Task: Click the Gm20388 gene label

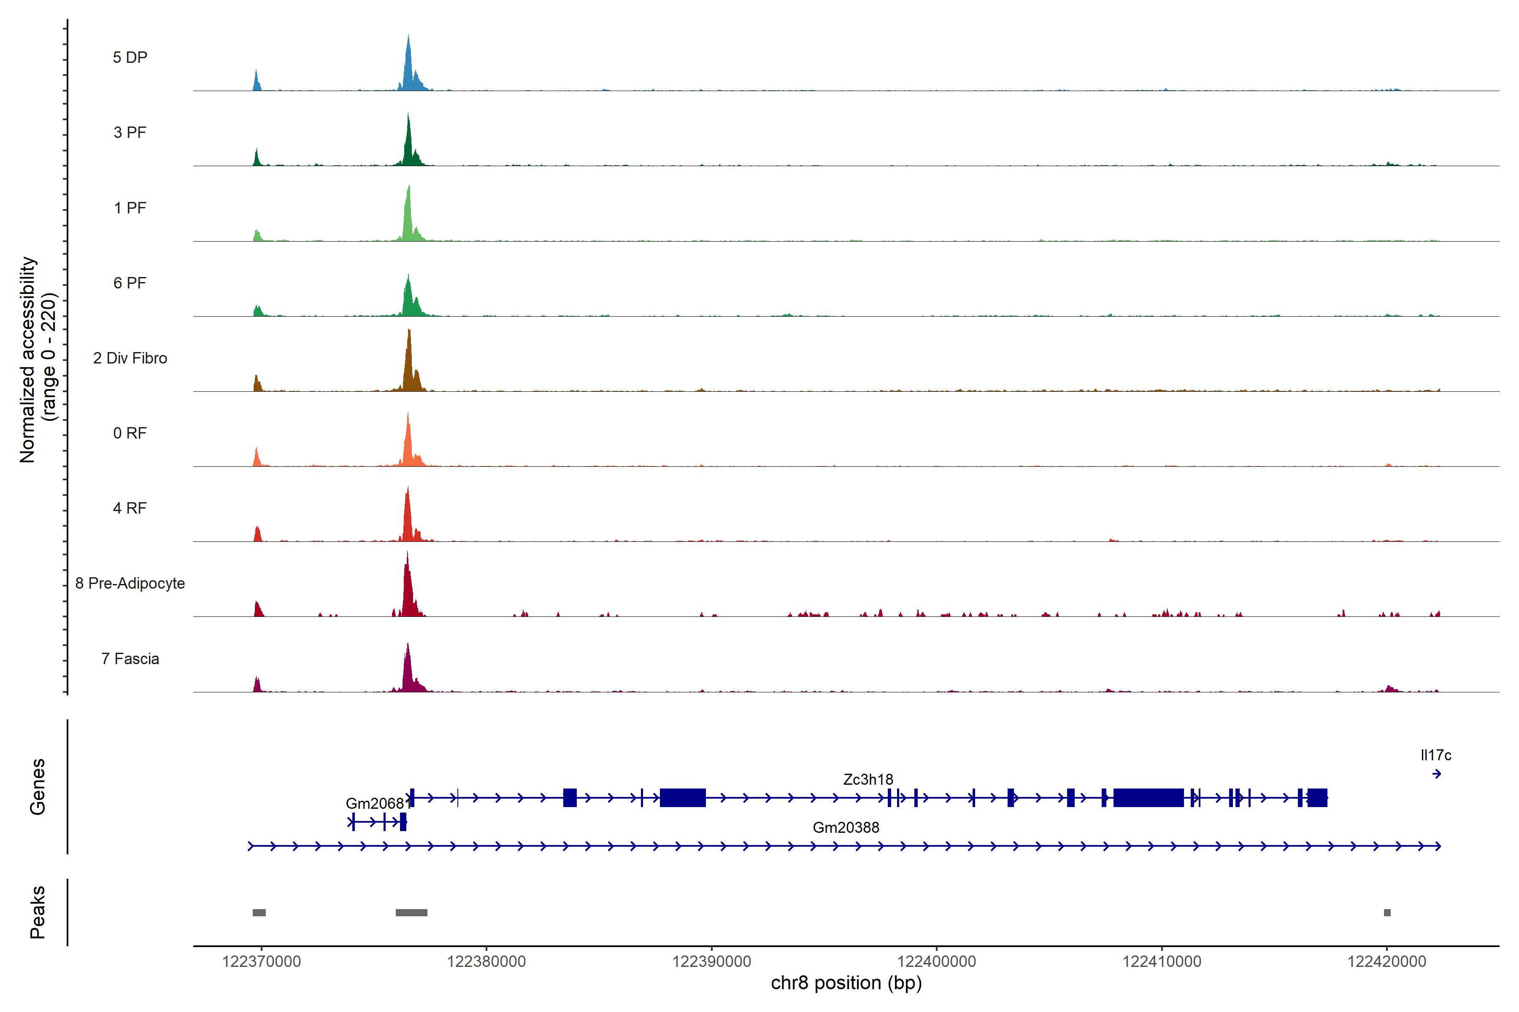Action: pyautogui.click(x=846, y=827)
